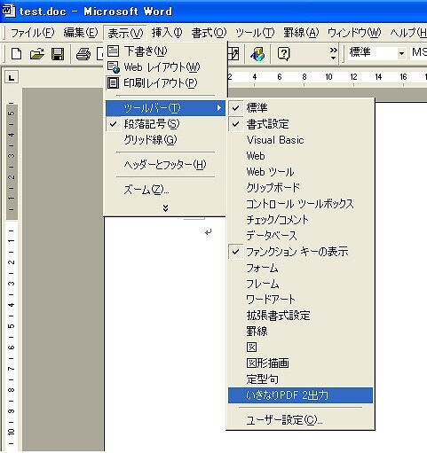Open ズーム(Z)... dialog
Screen dimensions: 427x453
pos(165,190)
